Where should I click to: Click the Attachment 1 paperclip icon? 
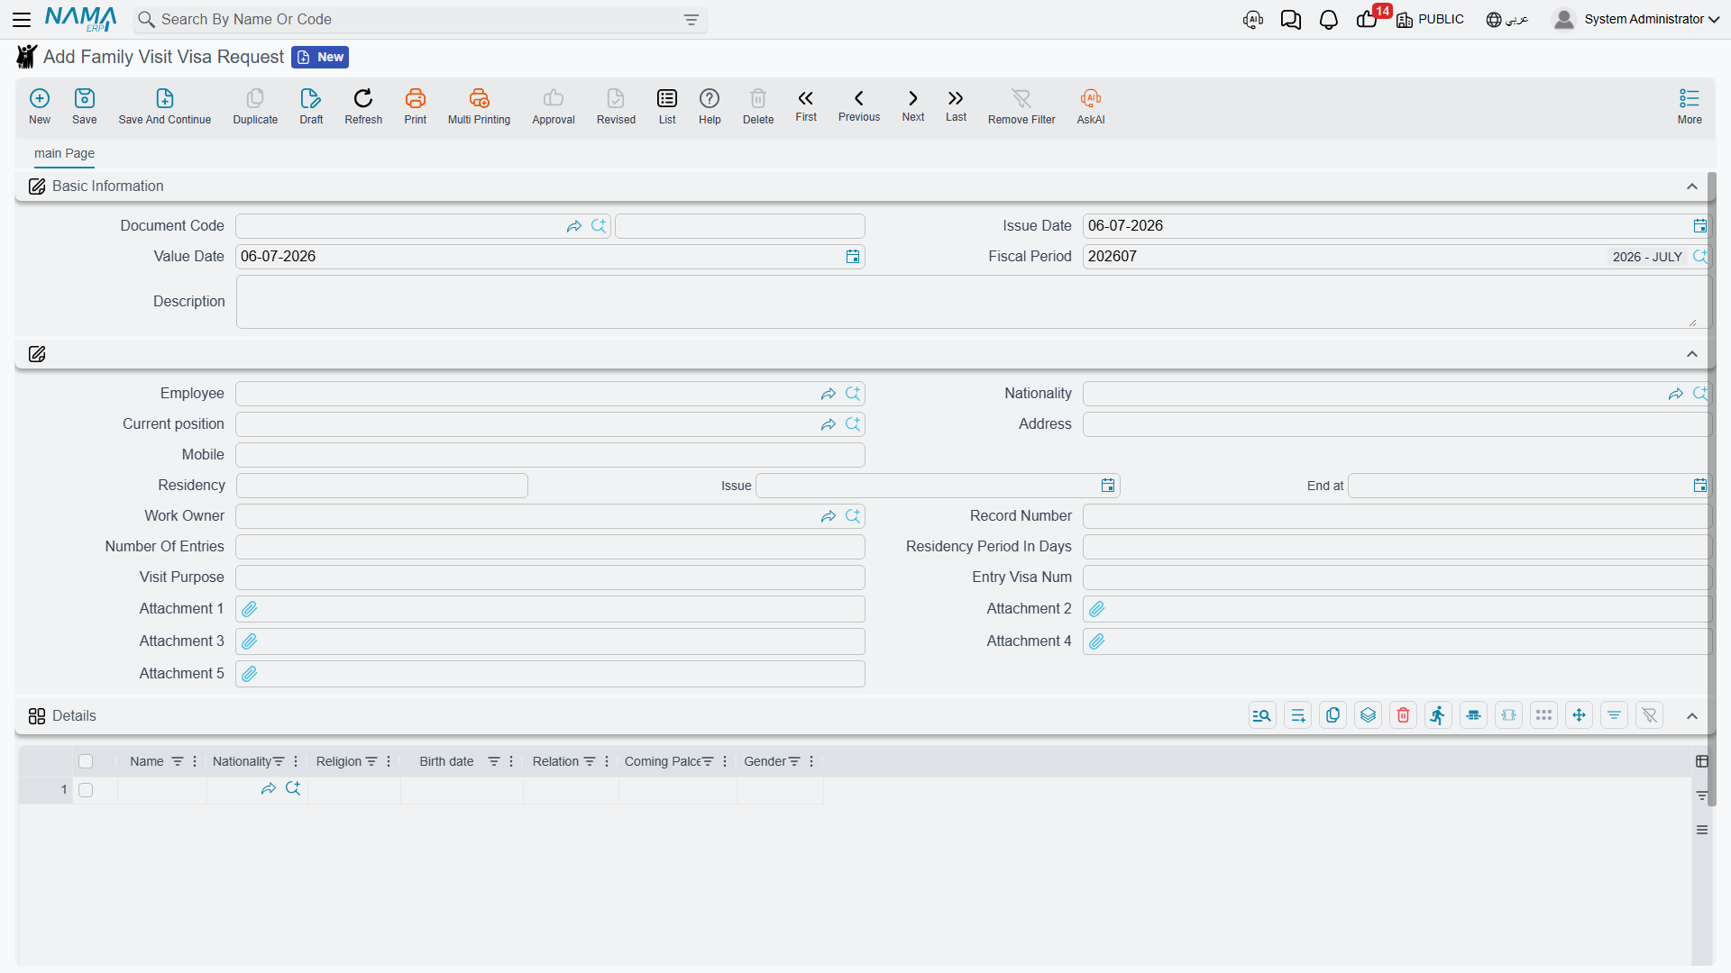[x=250, y=609]
